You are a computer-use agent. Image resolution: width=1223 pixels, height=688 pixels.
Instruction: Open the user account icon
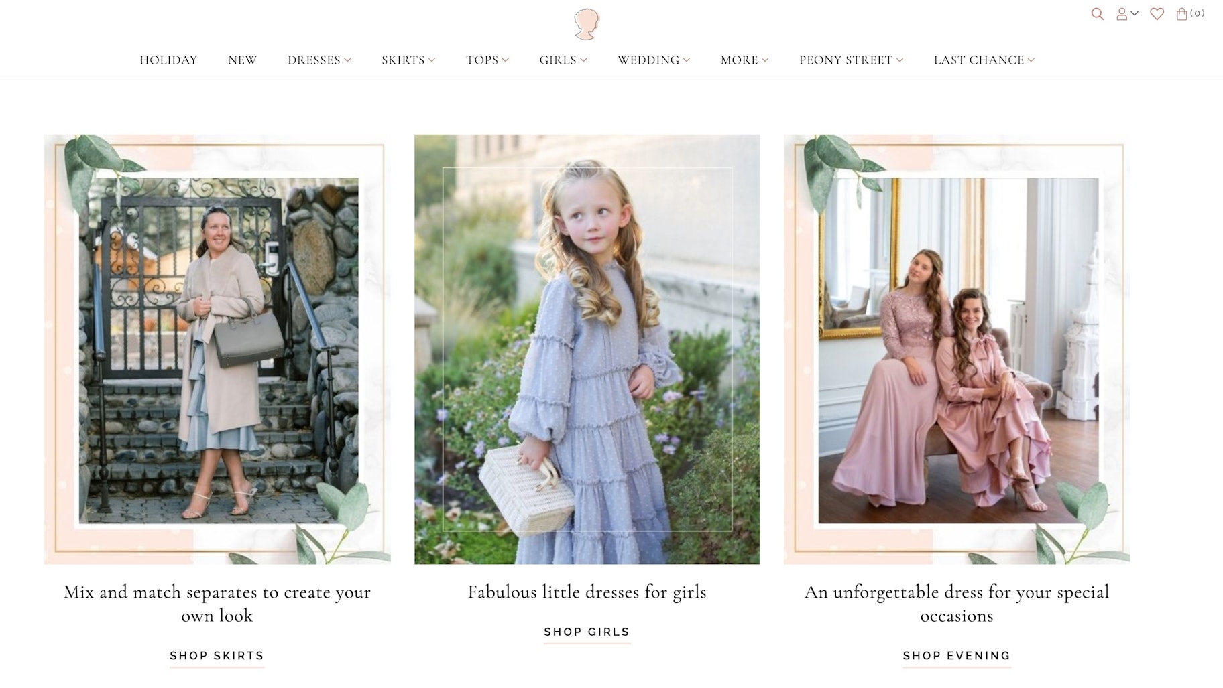(1121, 14)
